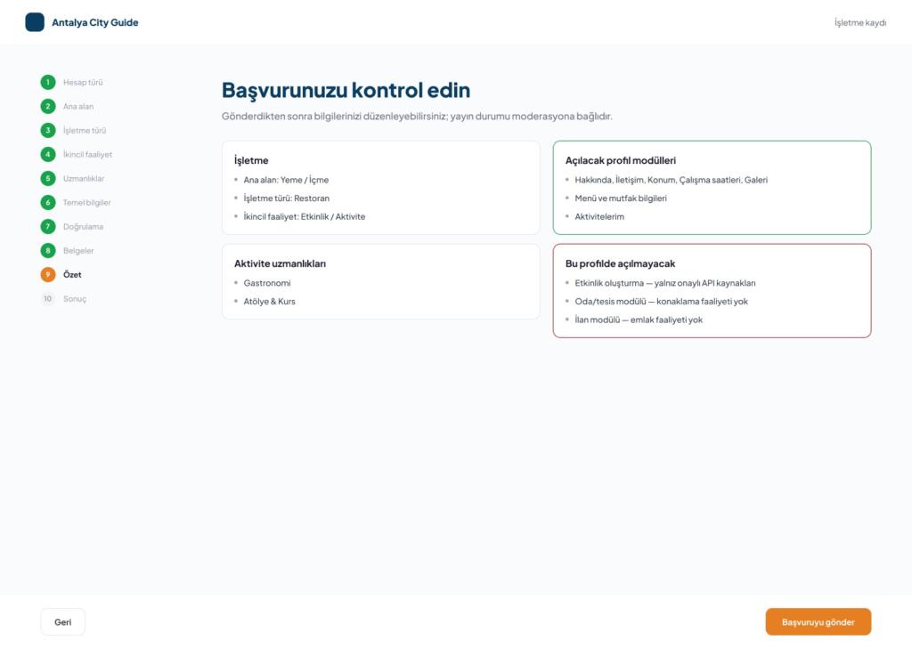
Task: Click the grey step 10 circle Sonuç
Action: [48, 299]
